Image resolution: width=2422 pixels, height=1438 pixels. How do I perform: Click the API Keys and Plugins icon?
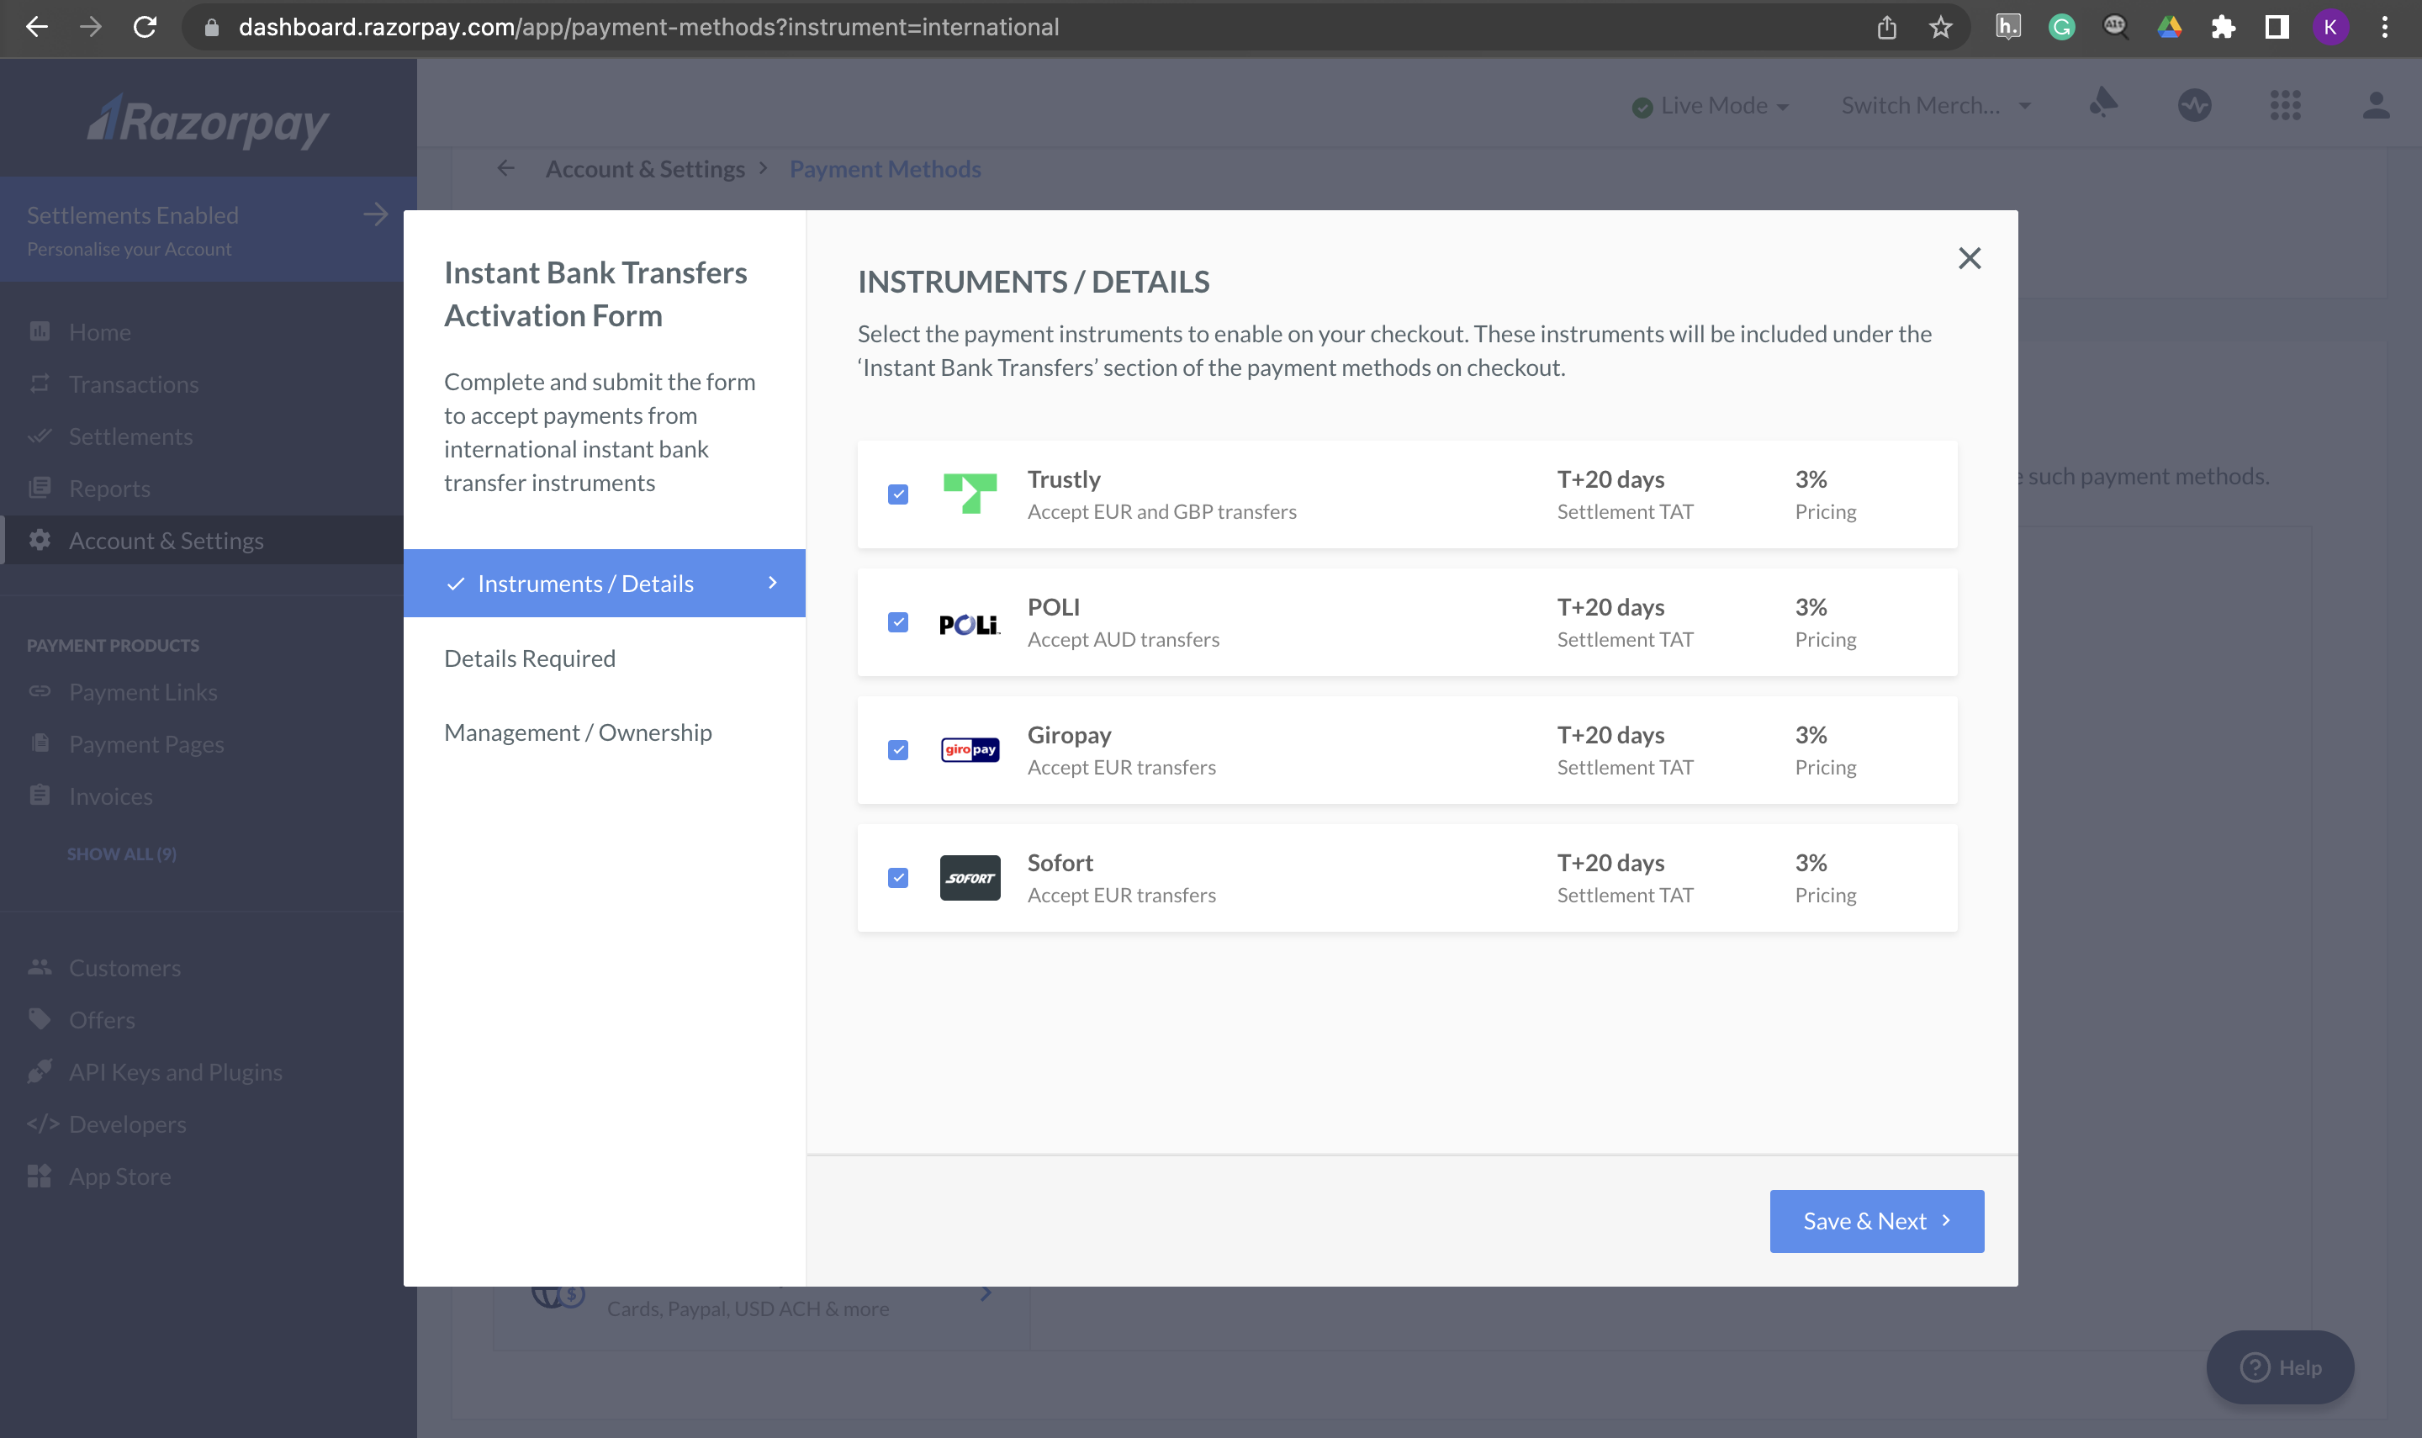[40, 1071]
